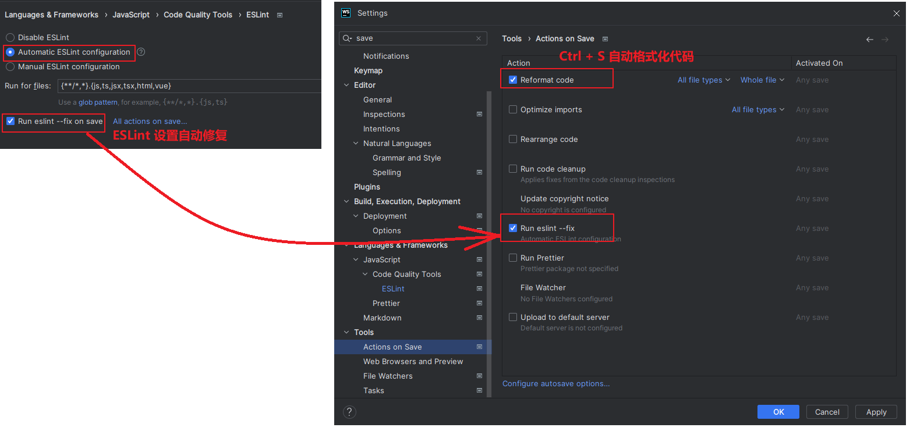This screenshot has height=431, width=917.
Task: Click project-level icon beside ESLint breadcrumb
Action: coord(280,15)
